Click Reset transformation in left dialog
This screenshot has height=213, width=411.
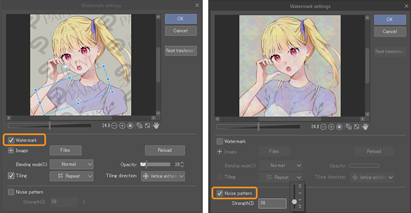181,51
